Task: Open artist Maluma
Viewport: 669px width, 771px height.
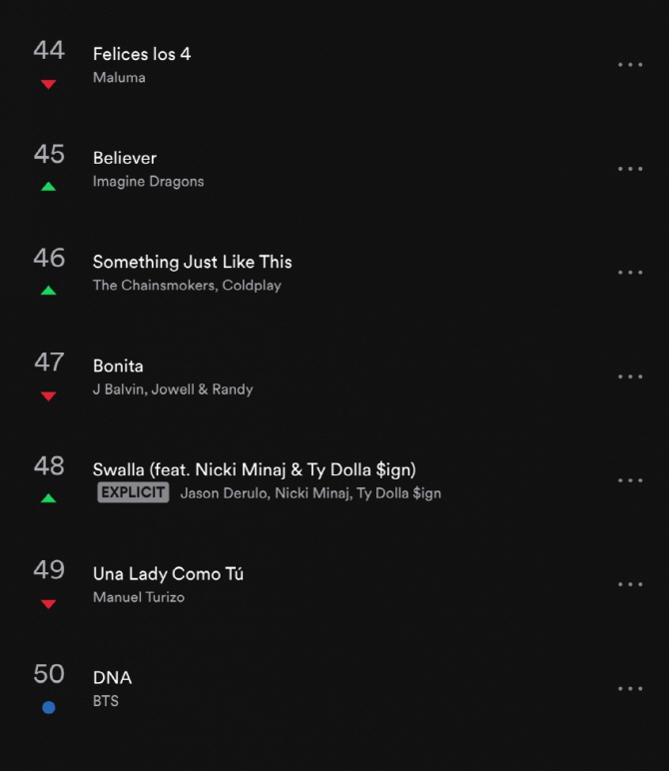Action: coord(119,78)
